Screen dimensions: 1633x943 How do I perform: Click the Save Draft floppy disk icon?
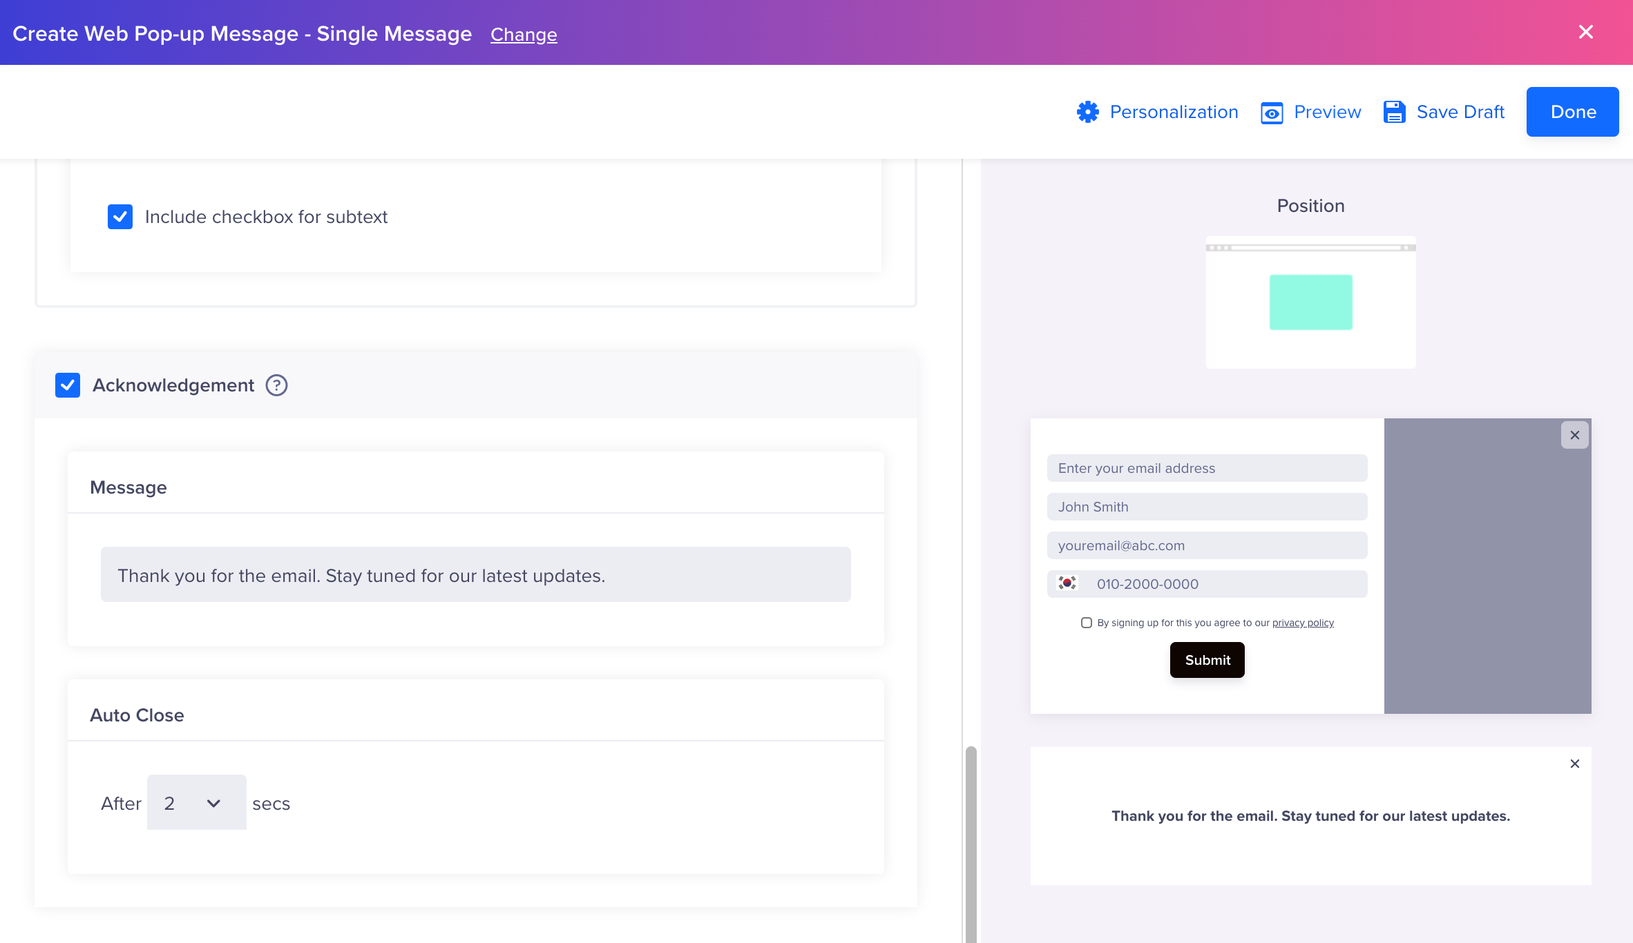[x=1394, y=112]
